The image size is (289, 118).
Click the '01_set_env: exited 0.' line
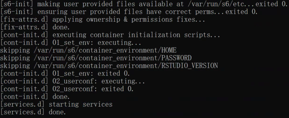point(65,74)
